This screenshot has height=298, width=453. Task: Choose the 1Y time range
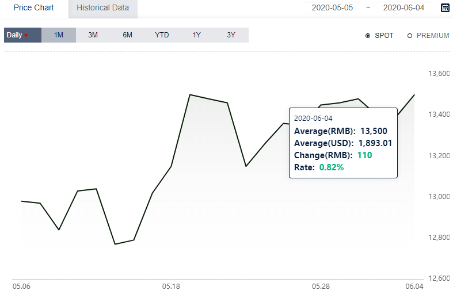(x=196, y=35)
